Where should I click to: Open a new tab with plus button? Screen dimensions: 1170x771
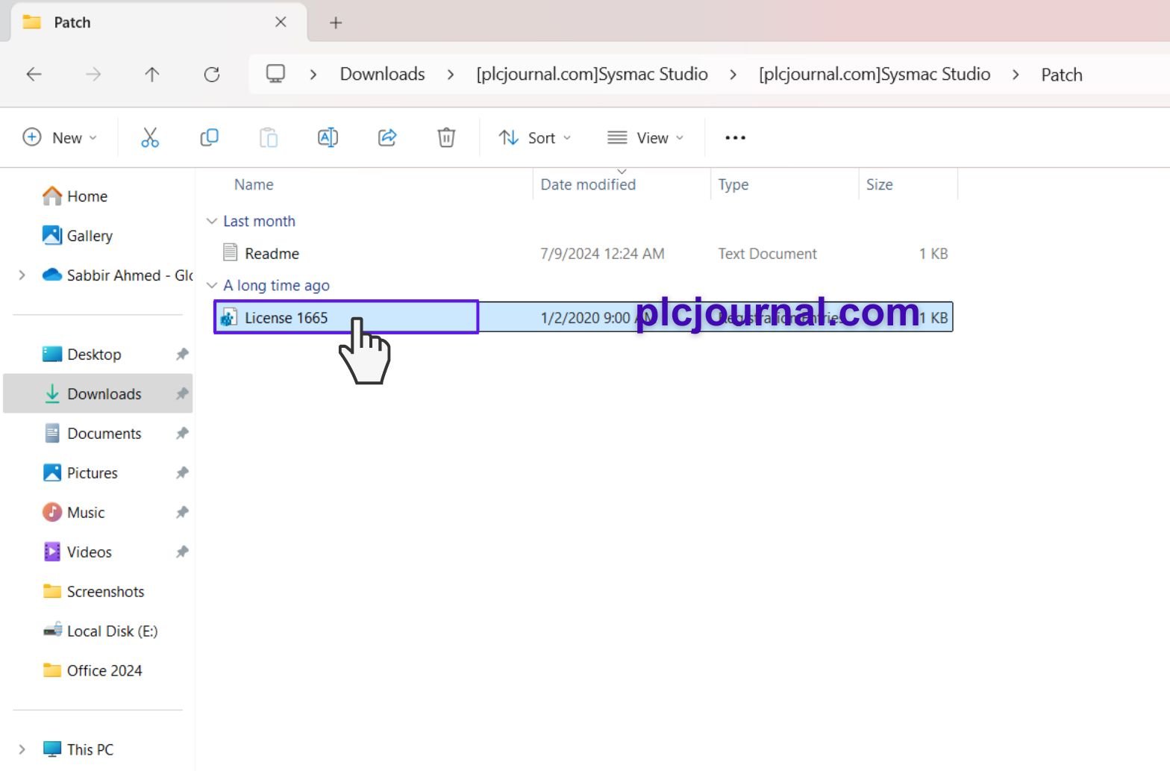click(336, 22)
